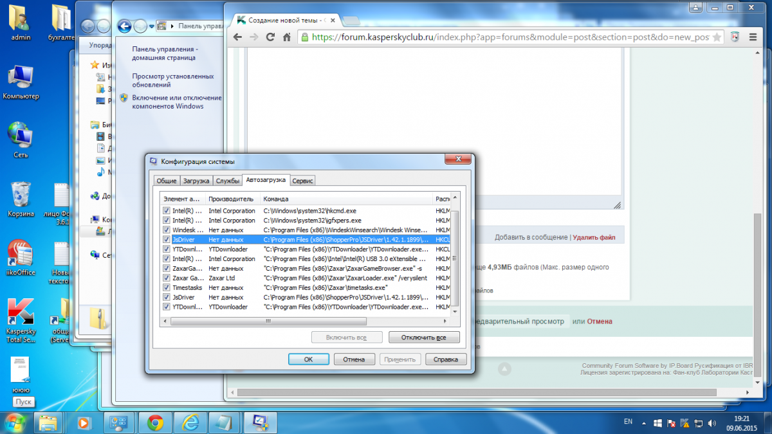Image resolution: width=772 pixels, height=434 pixels.
Task: Switch to the Общие tab
Action: 167,181
